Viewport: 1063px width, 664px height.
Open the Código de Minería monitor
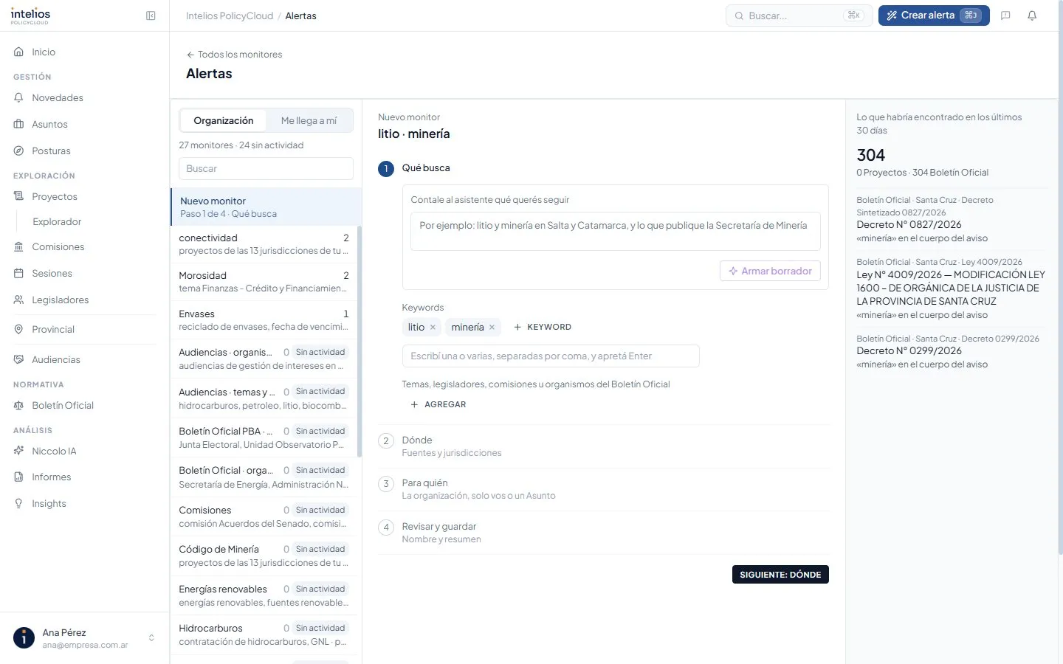(264, 556)
